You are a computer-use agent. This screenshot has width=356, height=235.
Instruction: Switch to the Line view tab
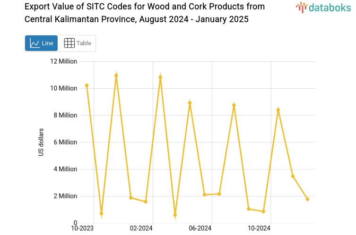[41, 43]
